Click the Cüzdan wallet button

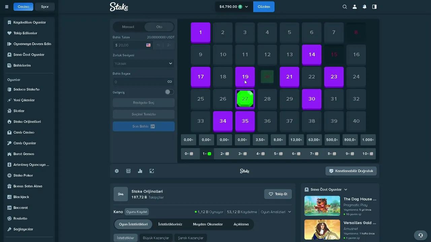[x=264, y=7]
